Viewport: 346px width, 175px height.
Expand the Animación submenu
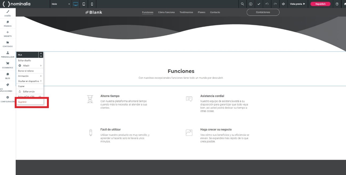click(30, 76)
